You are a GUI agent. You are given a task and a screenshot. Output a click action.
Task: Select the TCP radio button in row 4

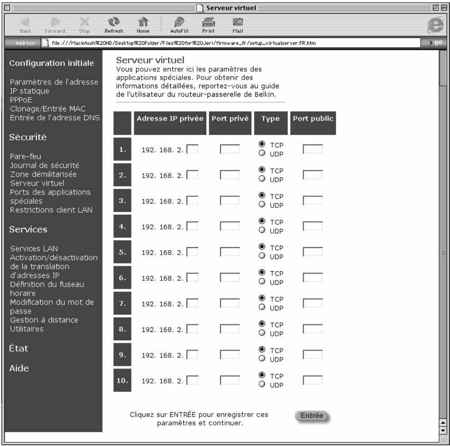tap(262, 221)
